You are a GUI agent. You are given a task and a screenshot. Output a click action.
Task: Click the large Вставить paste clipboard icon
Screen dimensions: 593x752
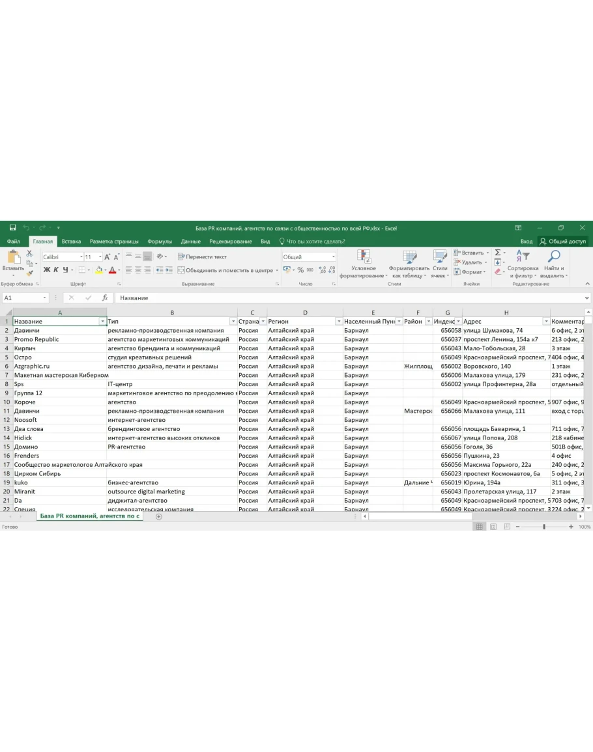tap(13, 257)
